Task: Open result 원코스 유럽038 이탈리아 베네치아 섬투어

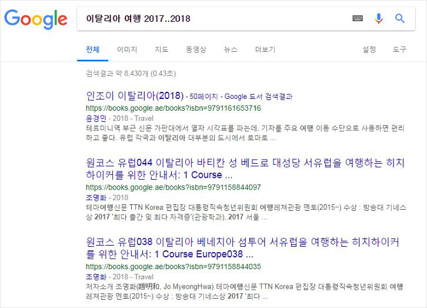Action: (x=242, y=248)
